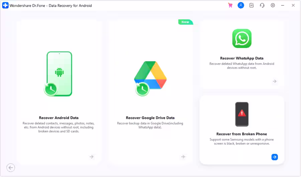Go back using the circular back arrow
Viewport: 301px width, 177px height.
11,168
